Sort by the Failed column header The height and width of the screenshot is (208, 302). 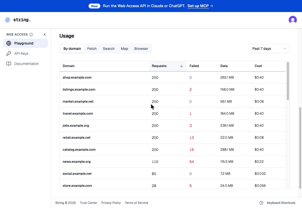(x=194, y=66)
